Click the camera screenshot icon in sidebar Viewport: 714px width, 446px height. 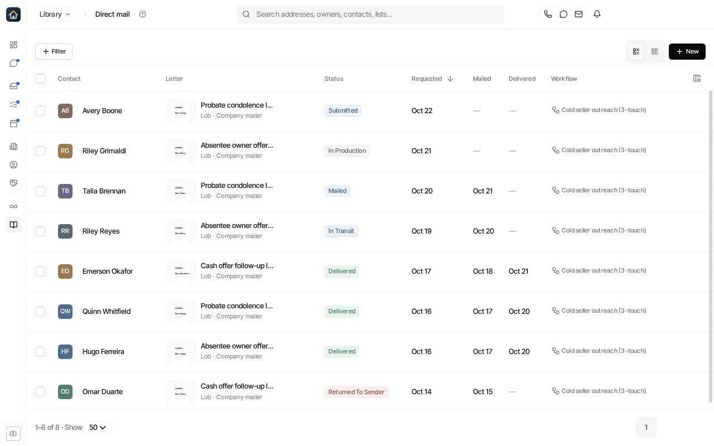coord(13,433)
